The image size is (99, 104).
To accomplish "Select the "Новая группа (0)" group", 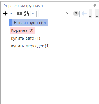I will click(x=29, y=22).
